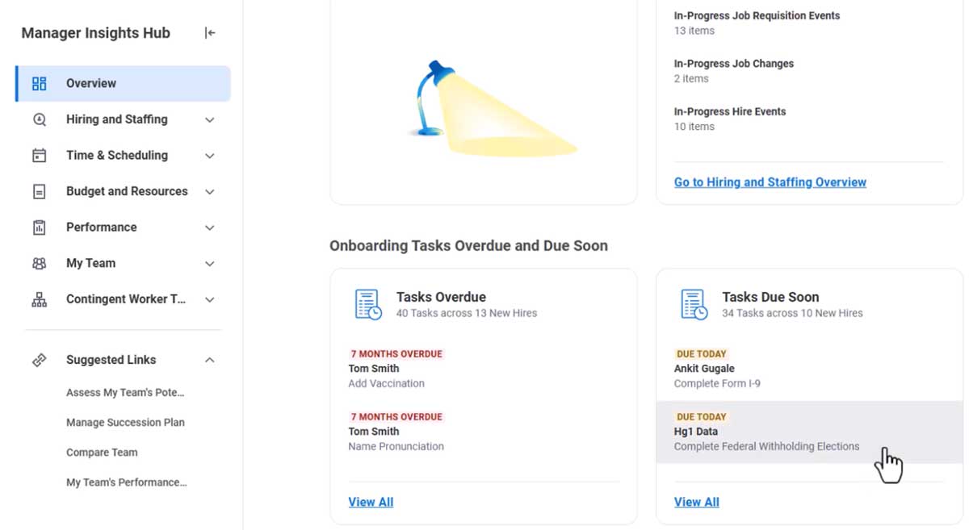
Task: Expand the Hiring and Staffing section
Action: (x=210, y=119)
